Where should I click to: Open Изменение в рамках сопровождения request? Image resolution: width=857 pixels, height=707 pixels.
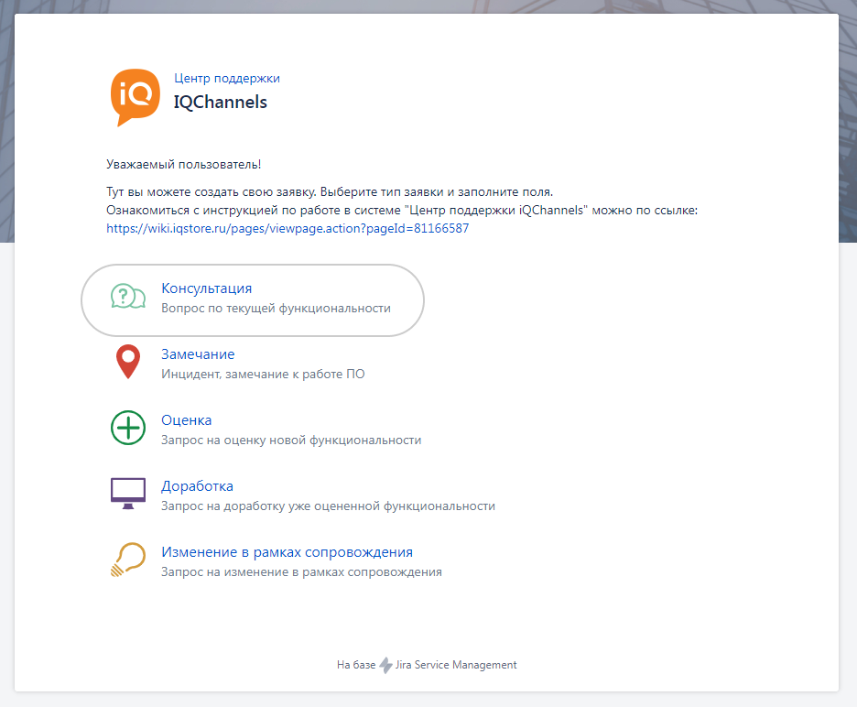point(287,551)
